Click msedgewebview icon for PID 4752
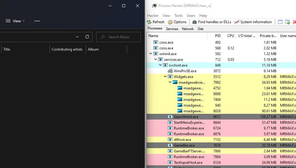Viewport: 296px width, 168px height. pyautogui.click(x=180, y=88)
